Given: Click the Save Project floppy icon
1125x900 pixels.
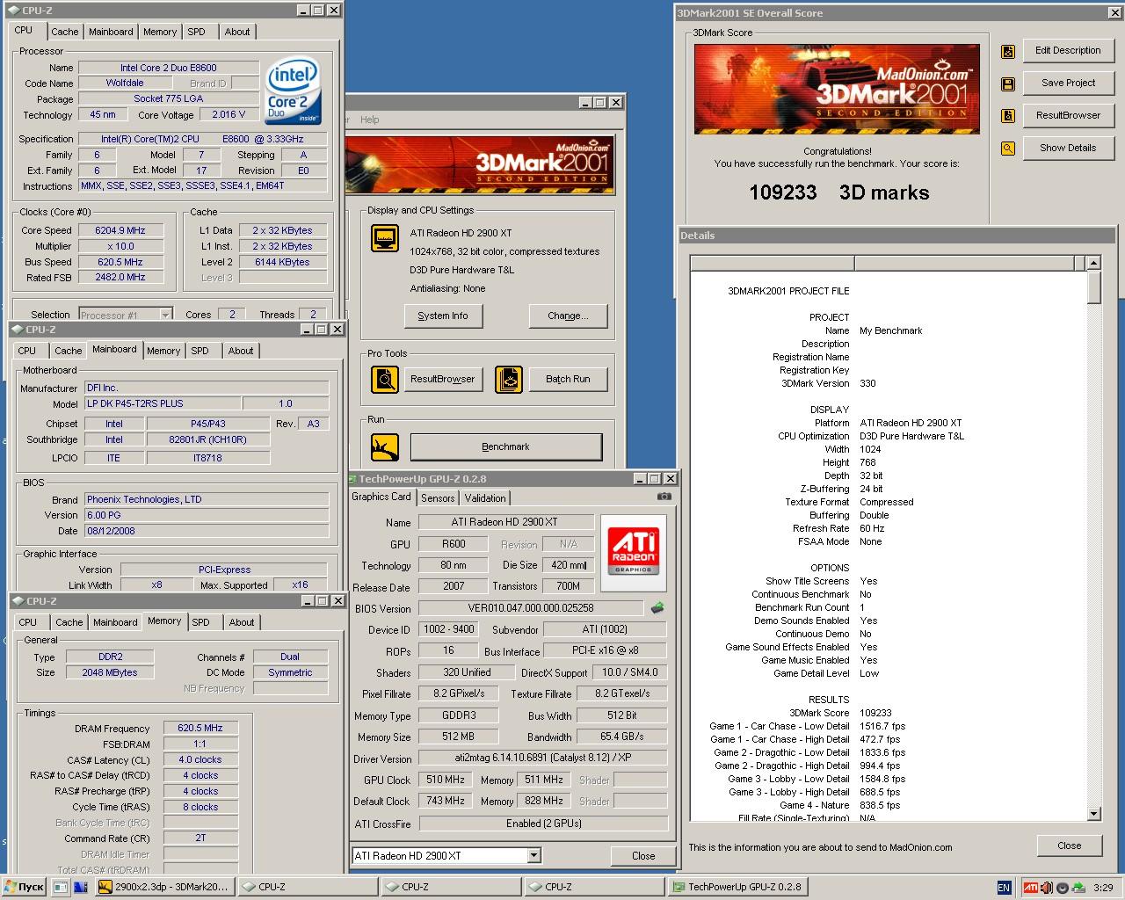Looking at the screenshot, I should pos(1008,83).
